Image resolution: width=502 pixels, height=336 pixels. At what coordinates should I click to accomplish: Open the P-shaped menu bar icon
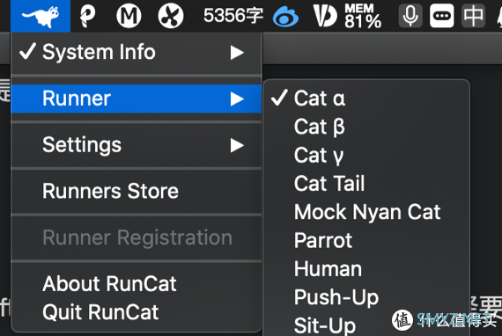[87, 16]
